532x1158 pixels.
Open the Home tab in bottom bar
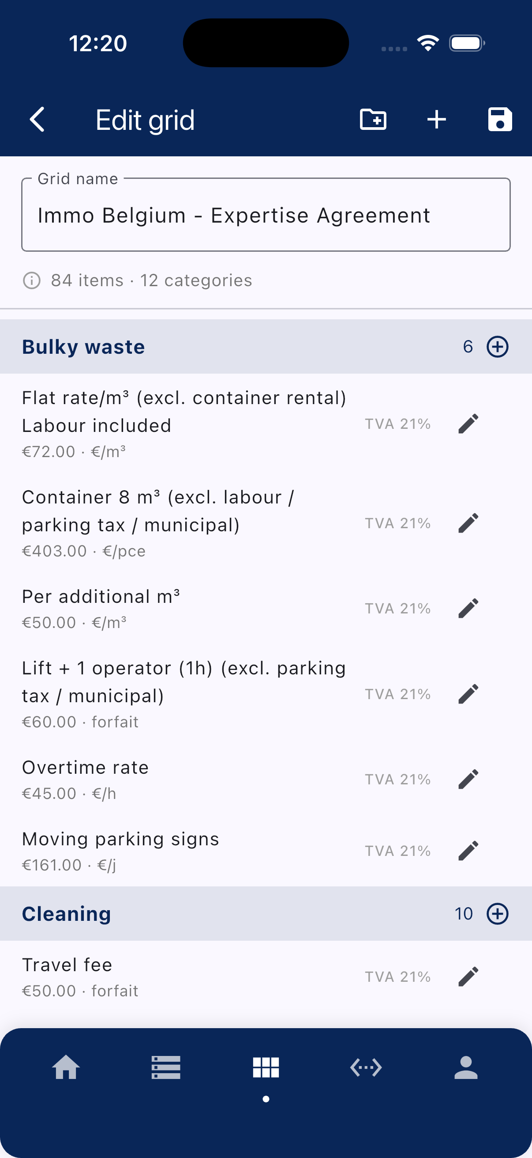[x=66, y=1067]
